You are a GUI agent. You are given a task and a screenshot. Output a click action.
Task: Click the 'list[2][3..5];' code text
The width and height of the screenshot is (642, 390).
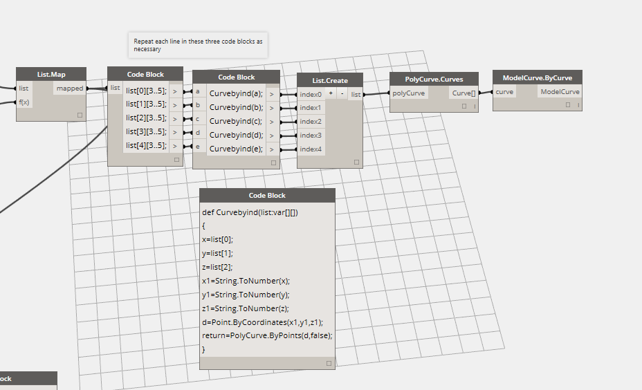(146, 118)
